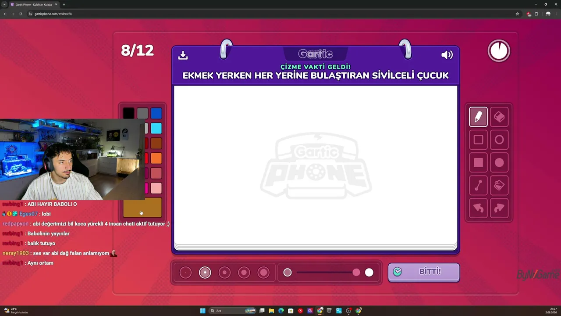The width and height of the screenshot is (561, 316).
Task: Switch to the Gartic Phone browser tab
Action: coord(34,4)
